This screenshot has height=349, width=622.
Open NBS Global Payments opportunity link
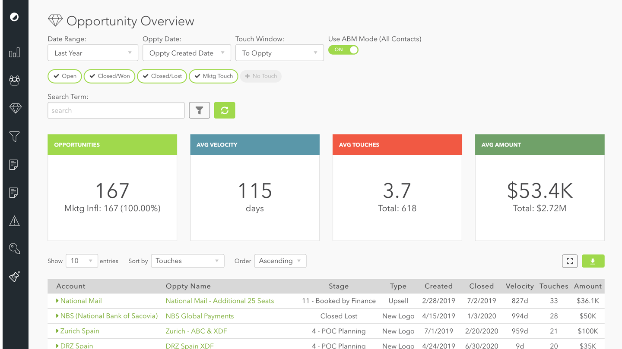[x=200, y=316]
